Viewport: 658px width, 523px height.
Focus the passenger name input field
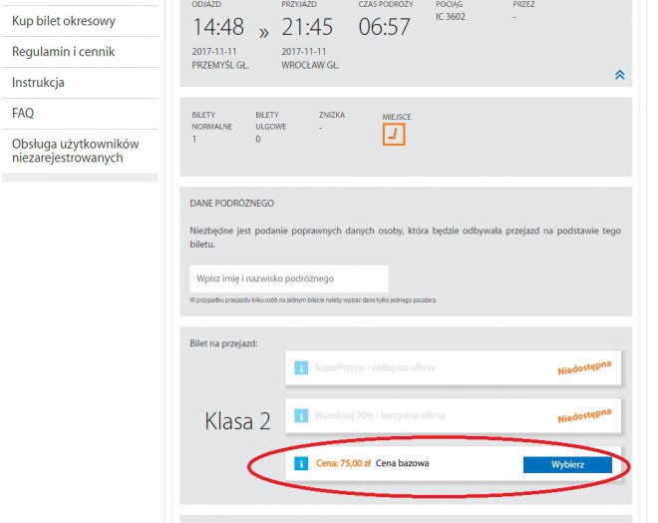click(288, 278)
